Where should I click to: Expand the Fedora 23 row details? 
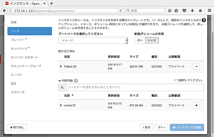(x=61, y=67)
